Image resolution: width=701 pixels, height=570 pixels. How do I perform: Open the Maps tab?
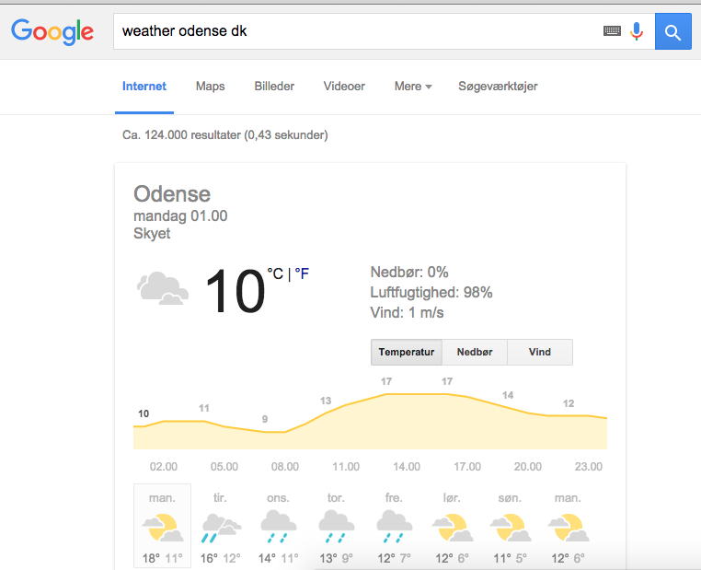click(x=210, y=87)
